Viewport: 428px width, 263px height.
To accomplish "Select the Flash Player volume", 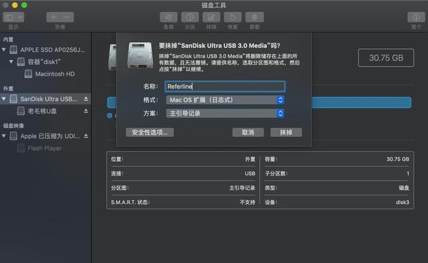I will [x=45, y=148].
